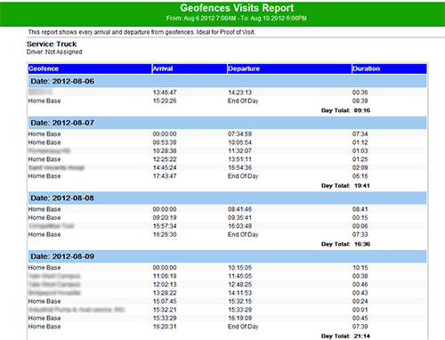Click departure time 08:41:46
This screenshot has height=340, width=445.
239,209
